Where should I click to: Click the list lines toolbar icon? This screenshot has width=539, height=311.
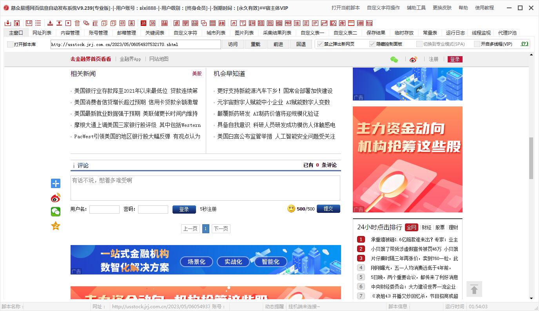(38, 23)
